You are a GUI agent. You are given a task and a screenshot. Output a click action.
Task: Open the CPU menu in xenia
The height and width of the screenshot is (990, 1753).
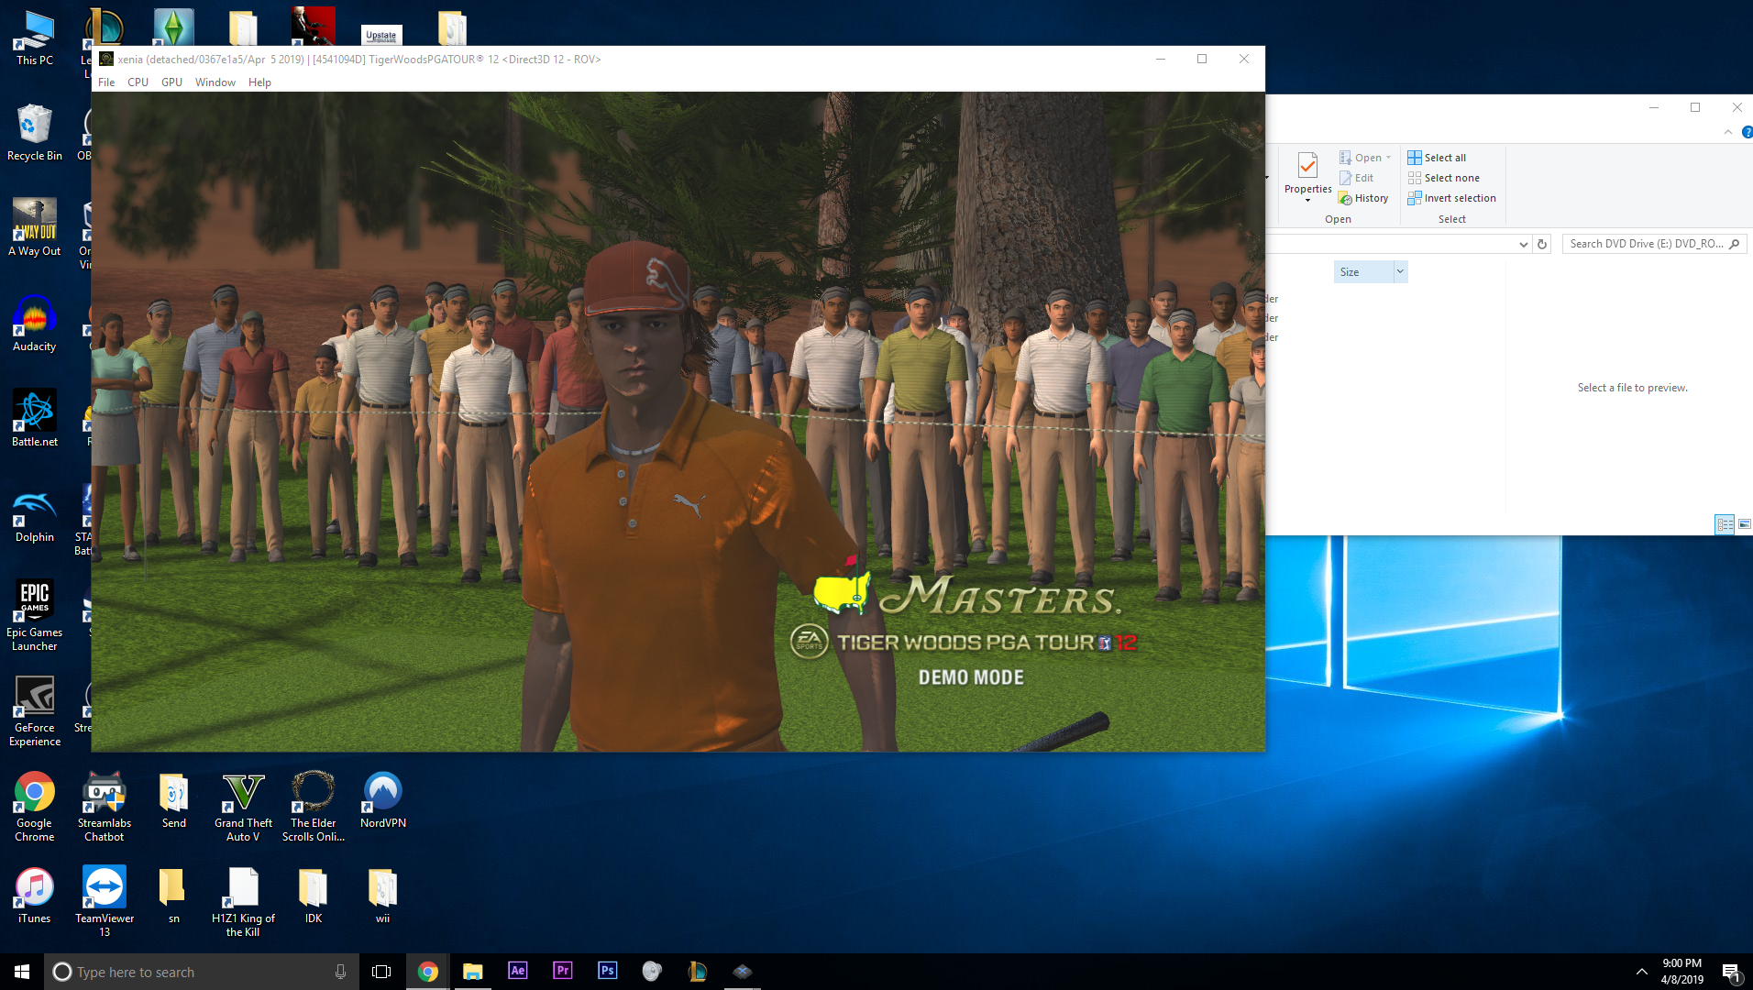(138, 82)
